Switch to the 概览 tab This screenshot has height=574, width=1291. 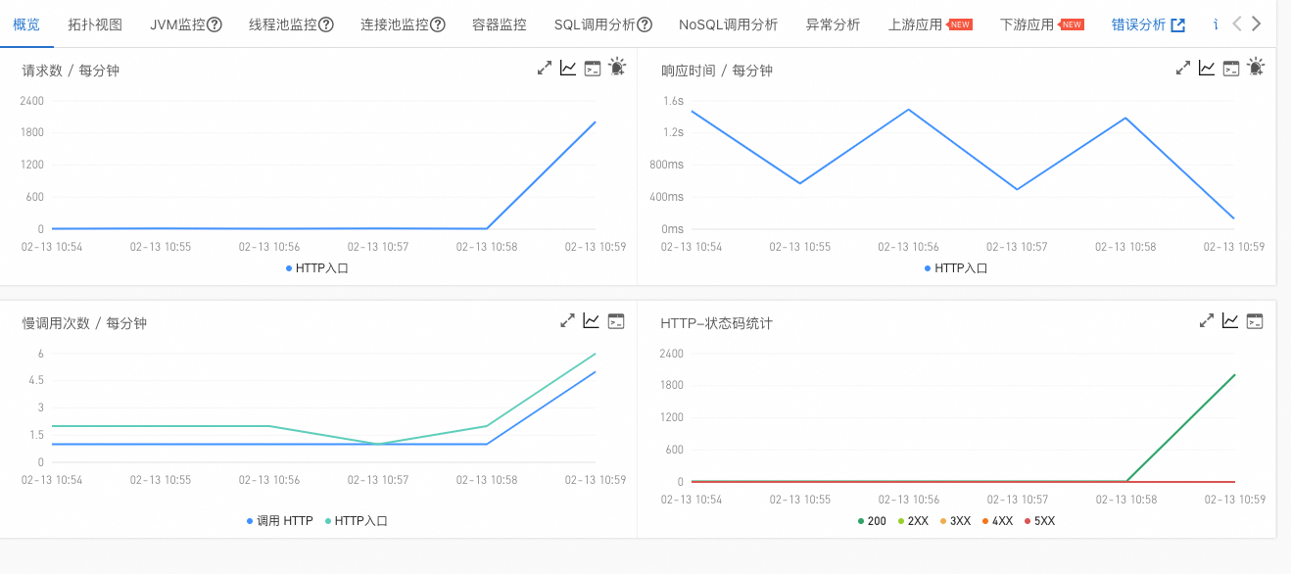[x=27, y=24]
